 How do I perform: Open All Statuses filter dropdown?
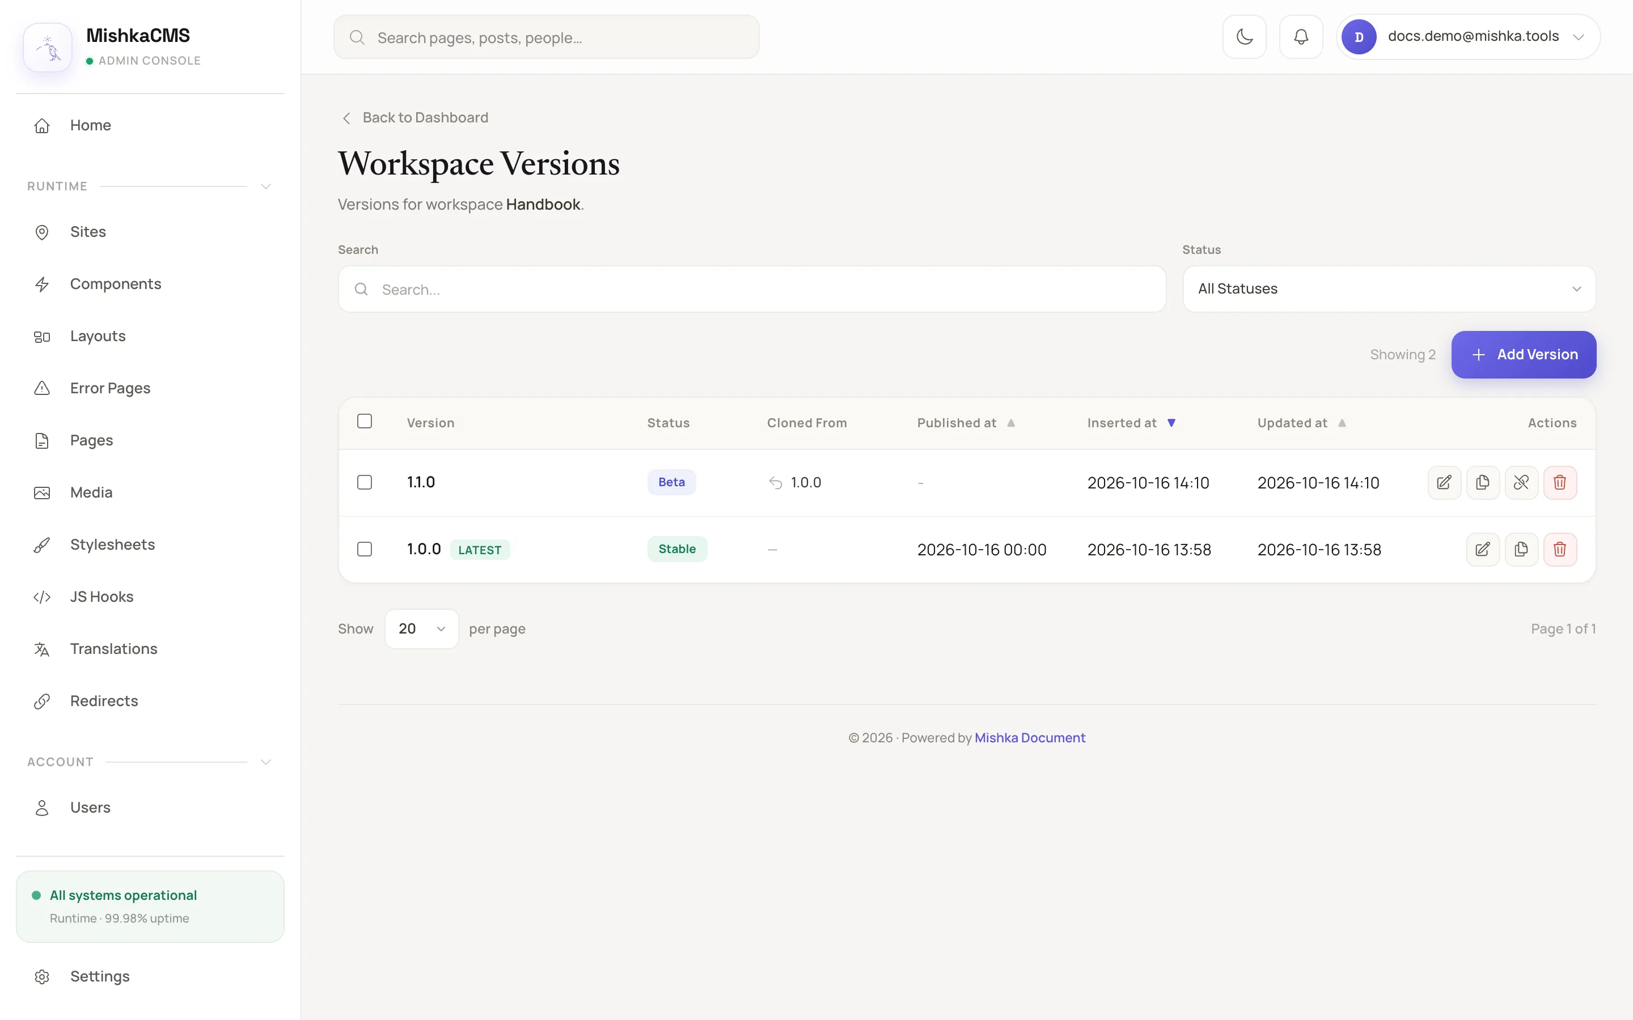point(1389,289)
